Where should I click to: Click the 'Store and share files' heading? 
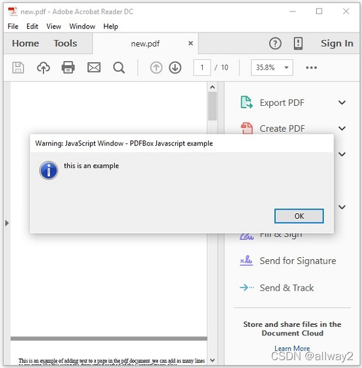pyautogui.click(x=292, y=329)
